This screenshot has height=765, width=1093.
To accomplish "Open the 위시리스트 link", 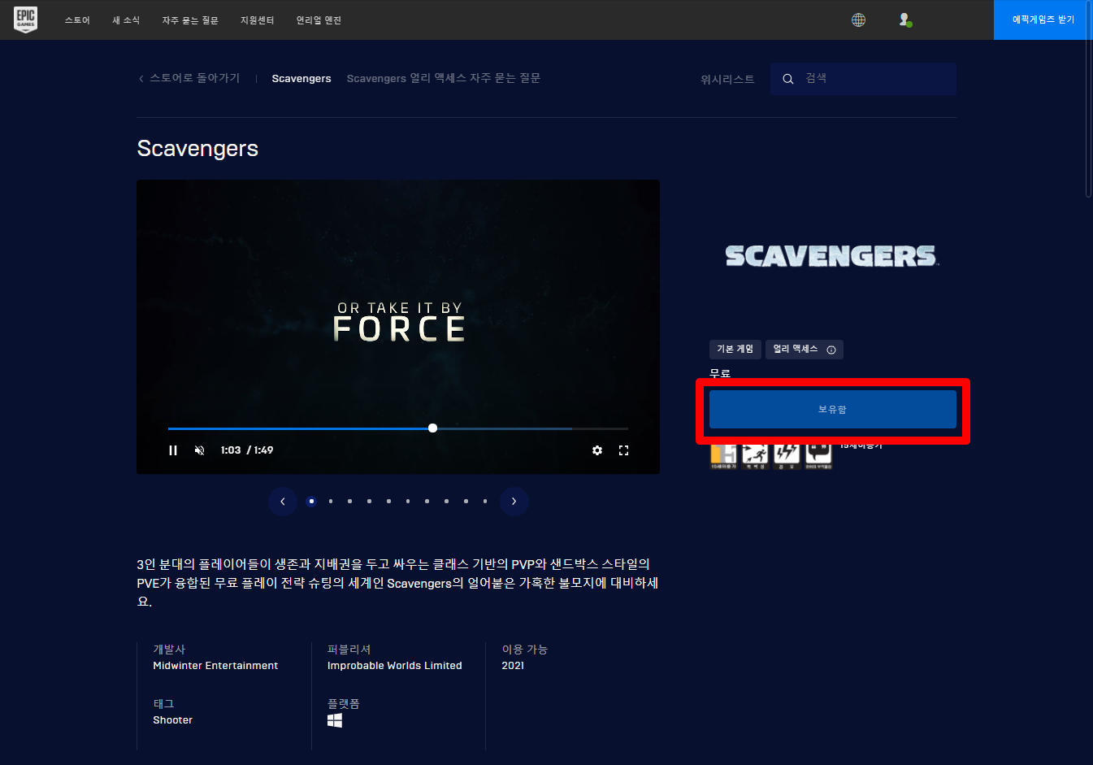I will click(x=727, y=79).
